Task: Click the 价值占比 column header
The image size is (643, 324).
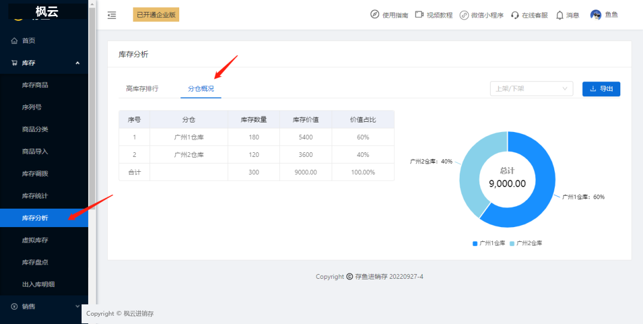Action: pyautogui.click(x=363, y=120)
